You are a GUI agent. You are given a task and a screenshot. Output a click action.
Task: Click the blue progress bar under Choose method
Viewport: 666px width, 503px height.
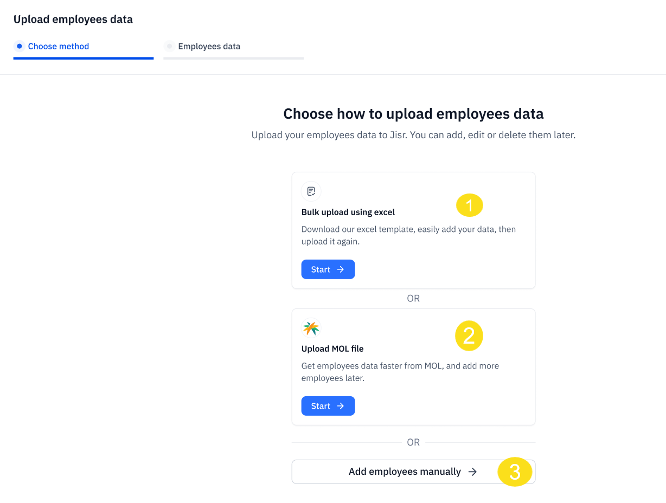84,57
